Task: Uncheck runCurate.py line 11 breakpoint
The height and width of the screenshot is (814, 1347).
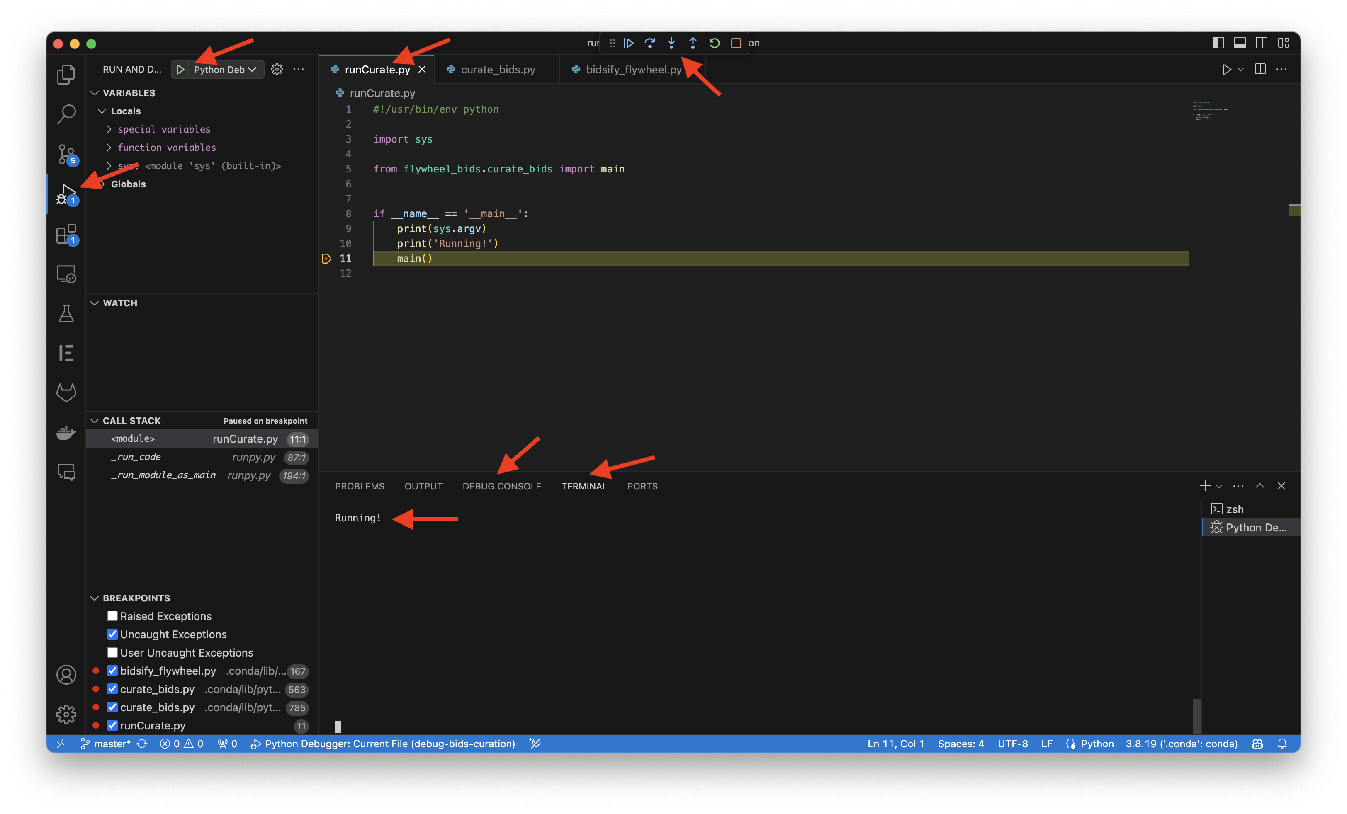Action: point(112,725)
